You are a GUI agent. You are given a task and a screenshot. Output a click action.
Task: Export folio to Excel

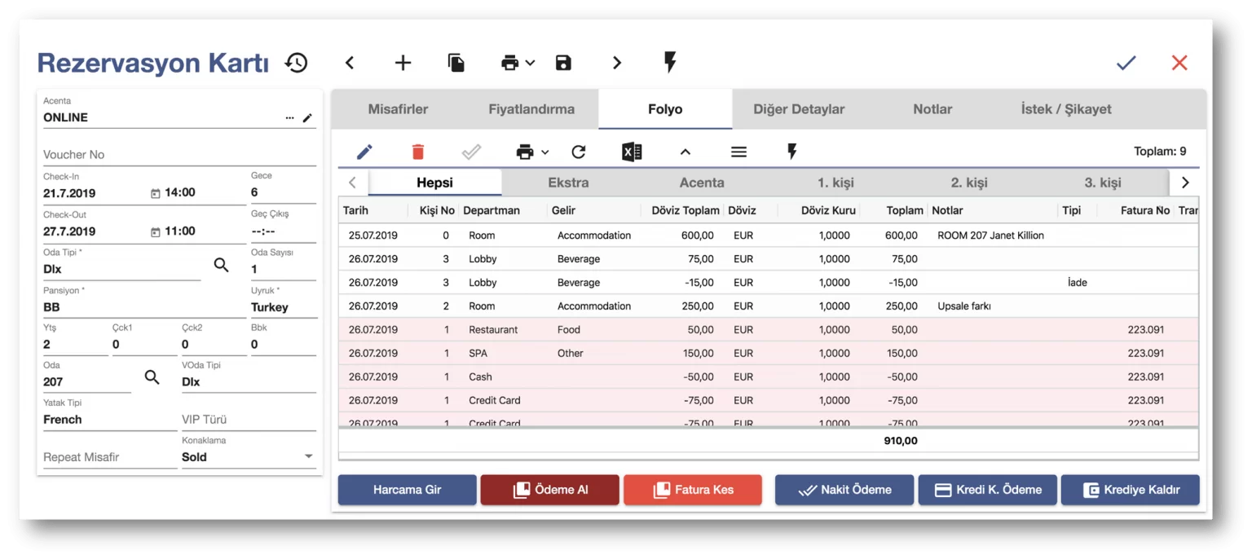[x=632, y=152]
